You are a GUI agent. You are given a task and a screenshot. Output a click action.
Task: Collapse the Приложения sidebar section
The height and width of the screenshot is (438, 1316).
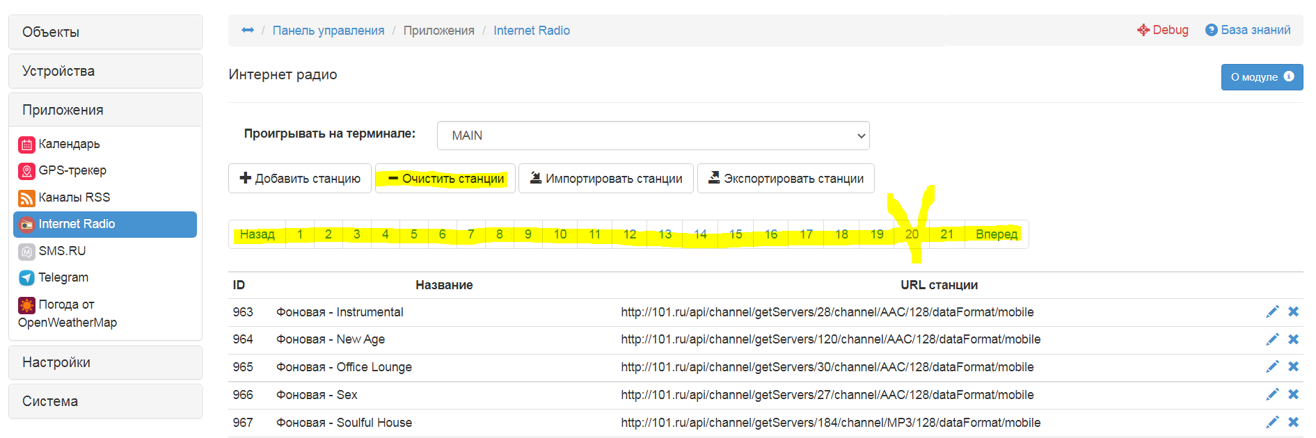tap(105, 110)
